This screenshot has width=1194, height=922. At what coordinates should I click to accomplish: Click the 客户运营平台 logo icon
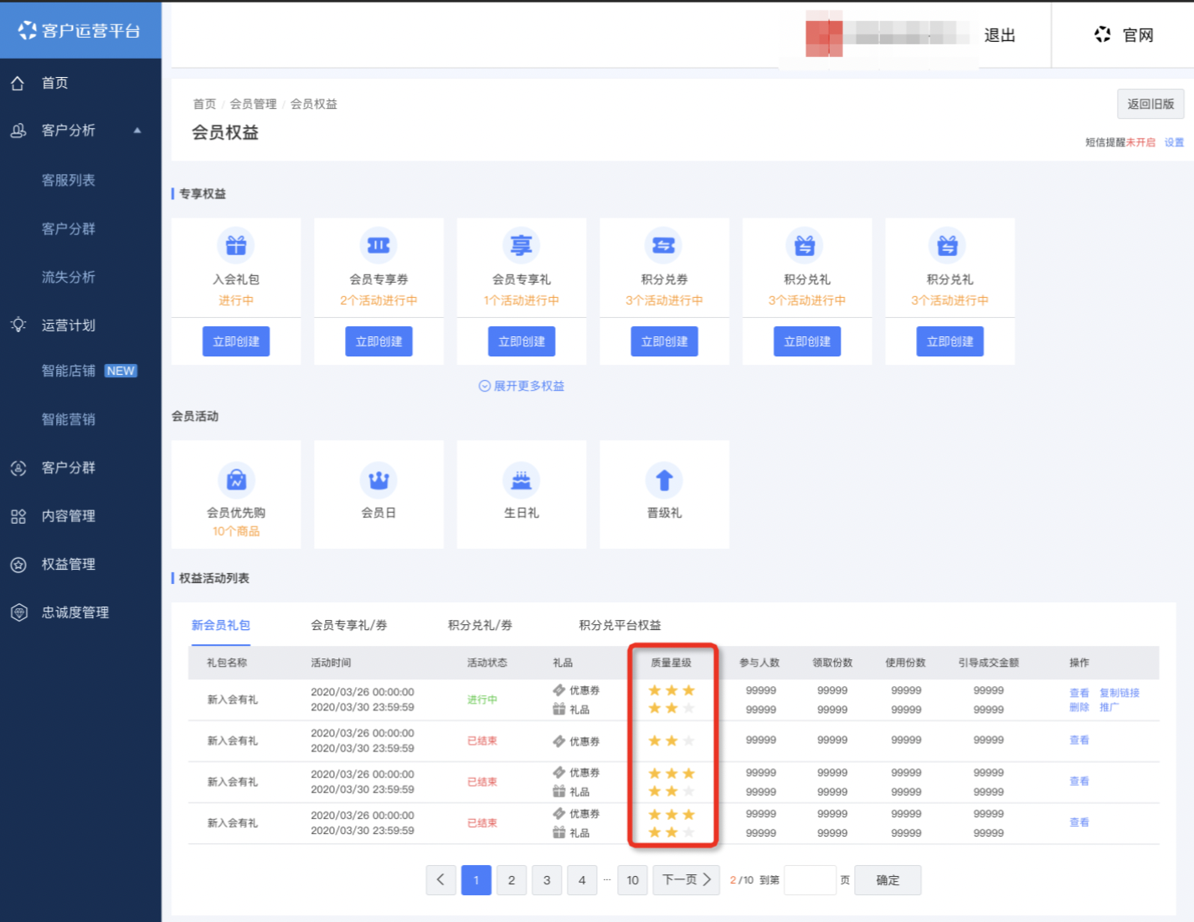[x=28, y=30]
